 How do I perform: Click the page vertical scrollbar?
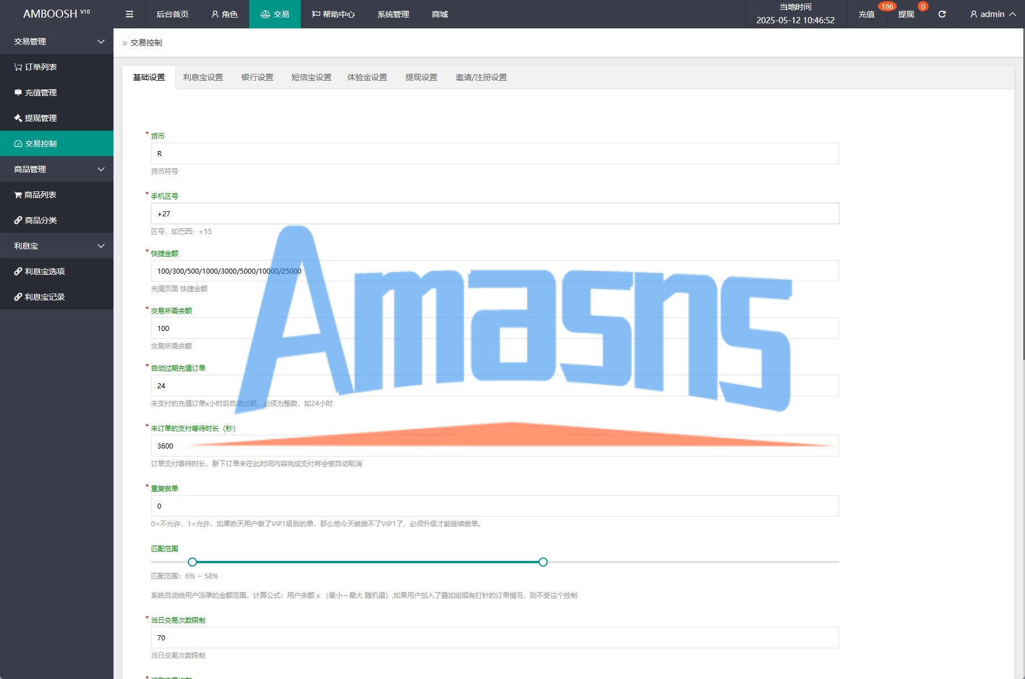pos(1023,193)
